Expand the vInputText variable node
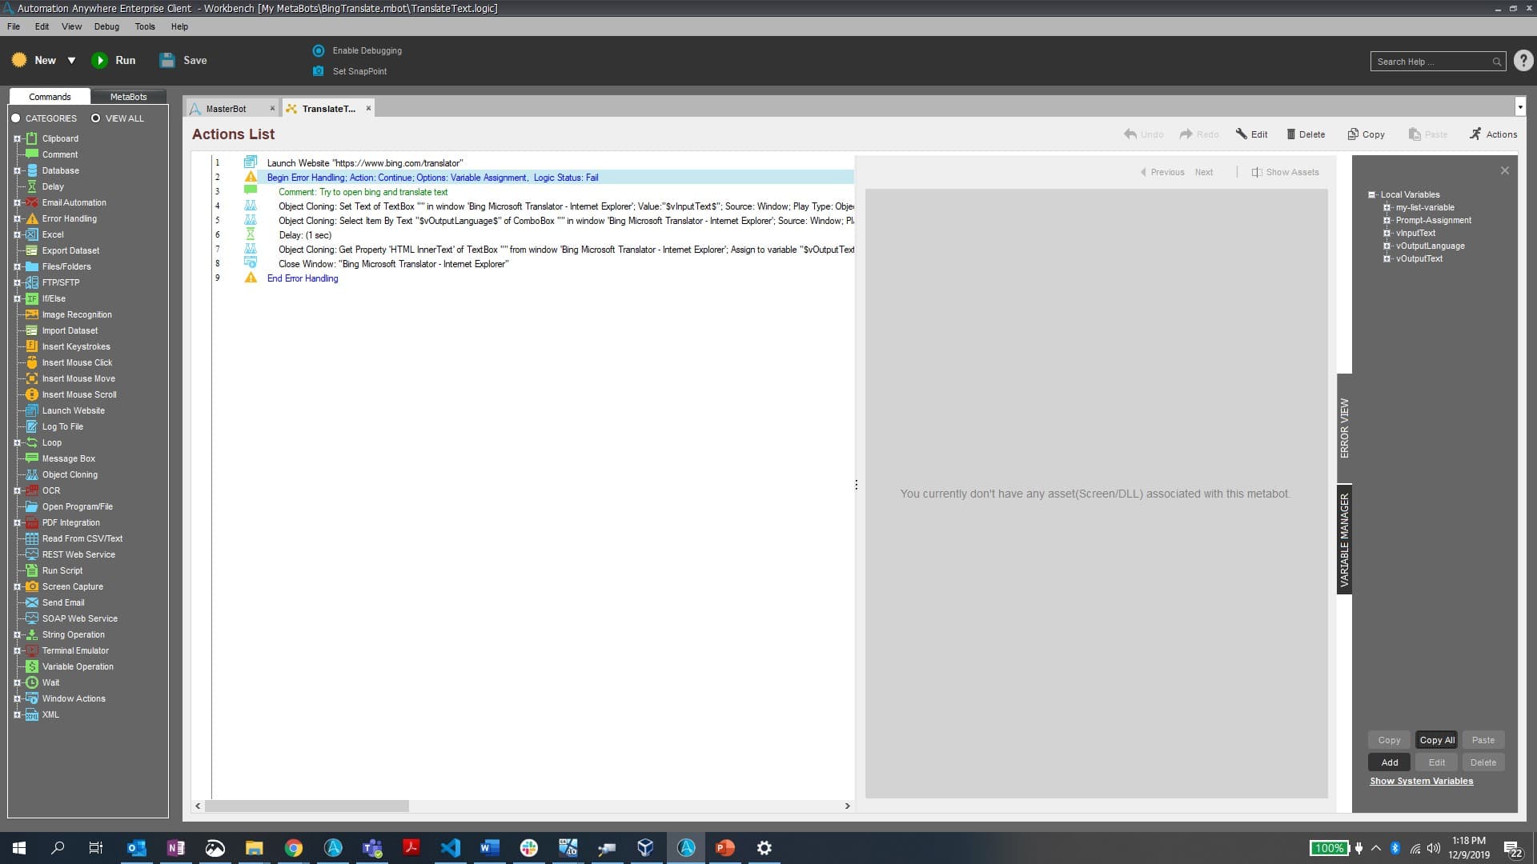Image resolution: width=1537 pixels, height=864 pixels. (x=1387, y=233)
